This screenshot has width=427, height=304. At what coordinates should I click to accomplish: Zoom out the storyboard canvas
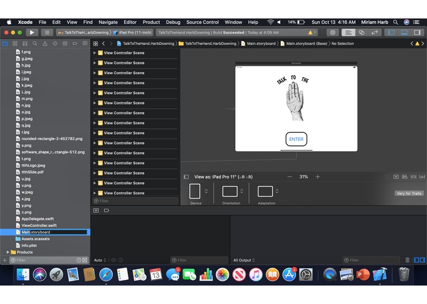tap(289, 177)
